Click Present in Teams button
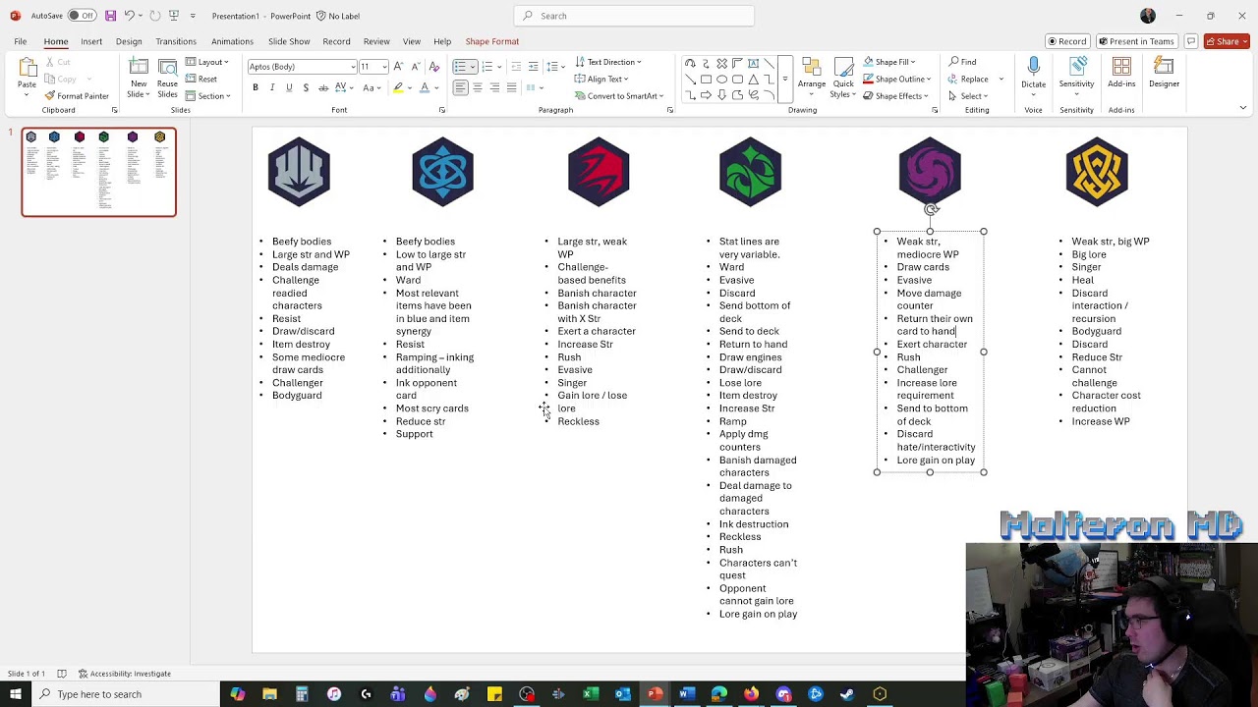 [1137, 41]
